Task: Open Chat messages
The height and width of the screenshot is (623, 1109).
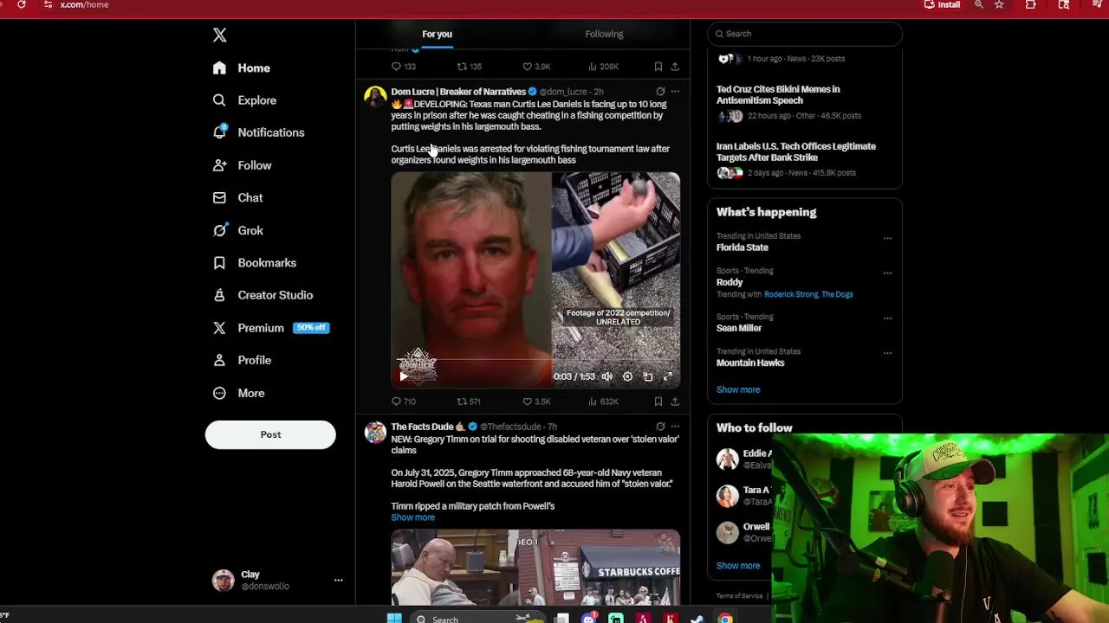Action: [x=237, y=197]
